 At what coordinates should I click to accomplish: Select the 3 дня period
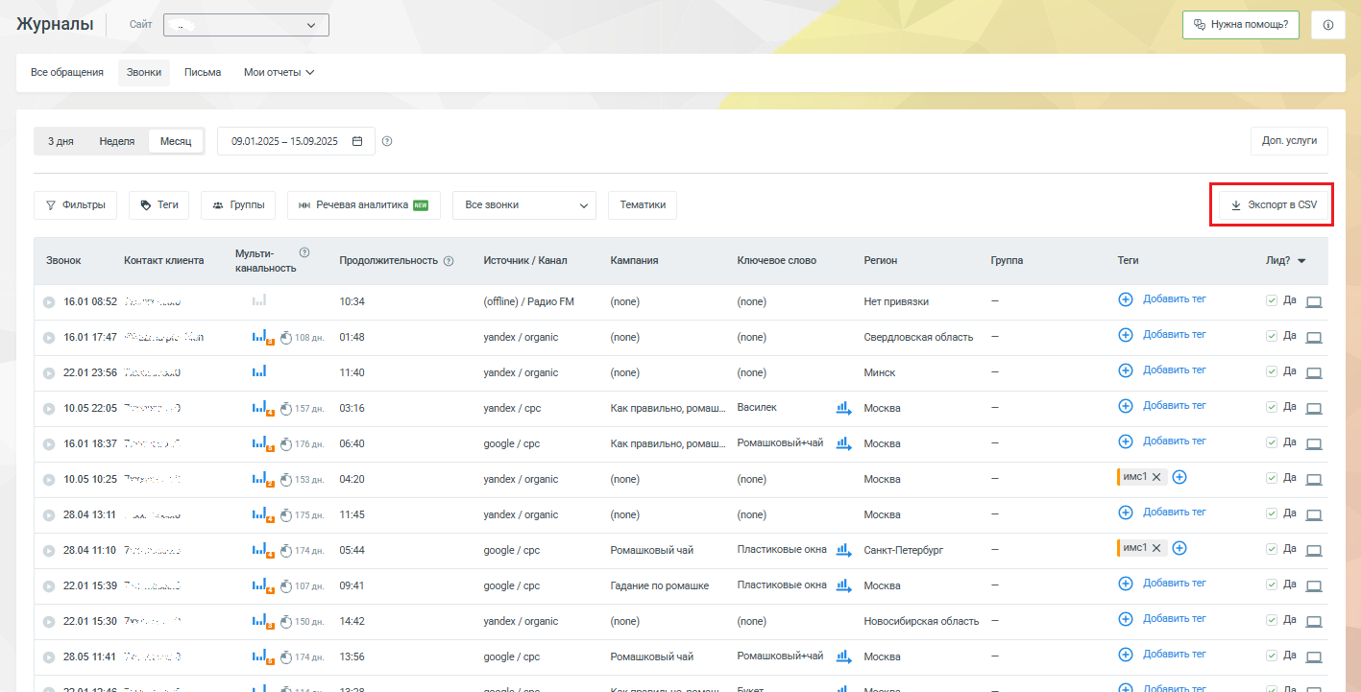61,141
